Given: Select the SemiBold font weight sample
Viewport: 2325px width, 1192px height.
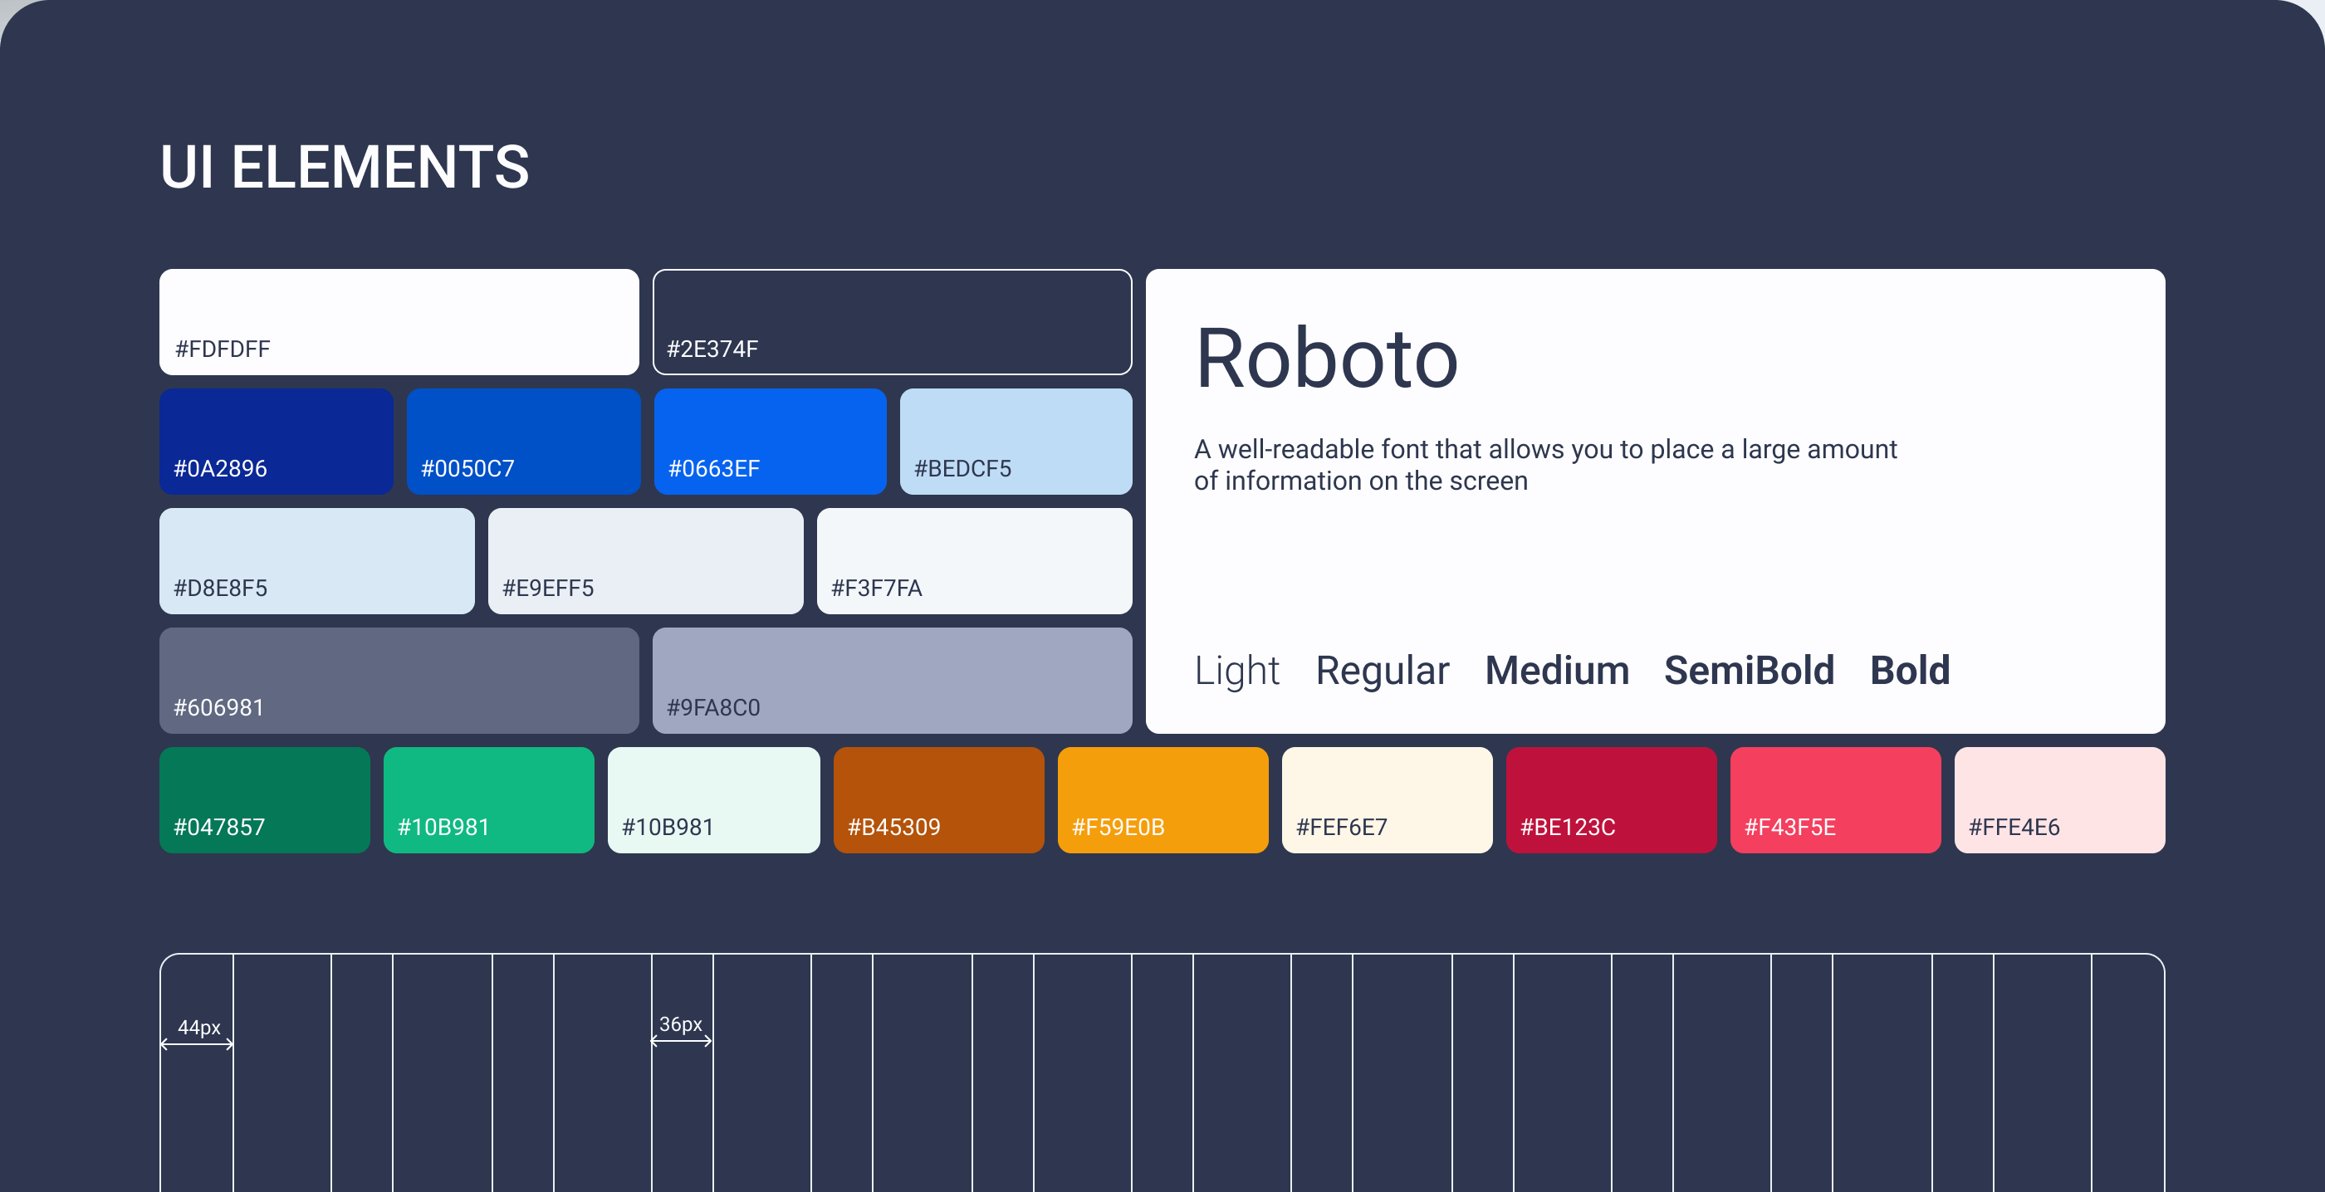Looking at the screenshot, I should (x=1748, y=671).
